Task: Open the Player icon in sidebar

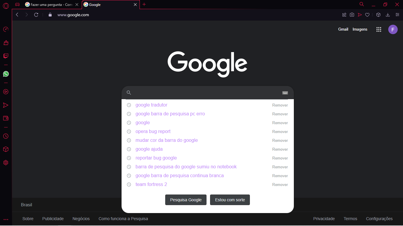Action: pos(6,92)
